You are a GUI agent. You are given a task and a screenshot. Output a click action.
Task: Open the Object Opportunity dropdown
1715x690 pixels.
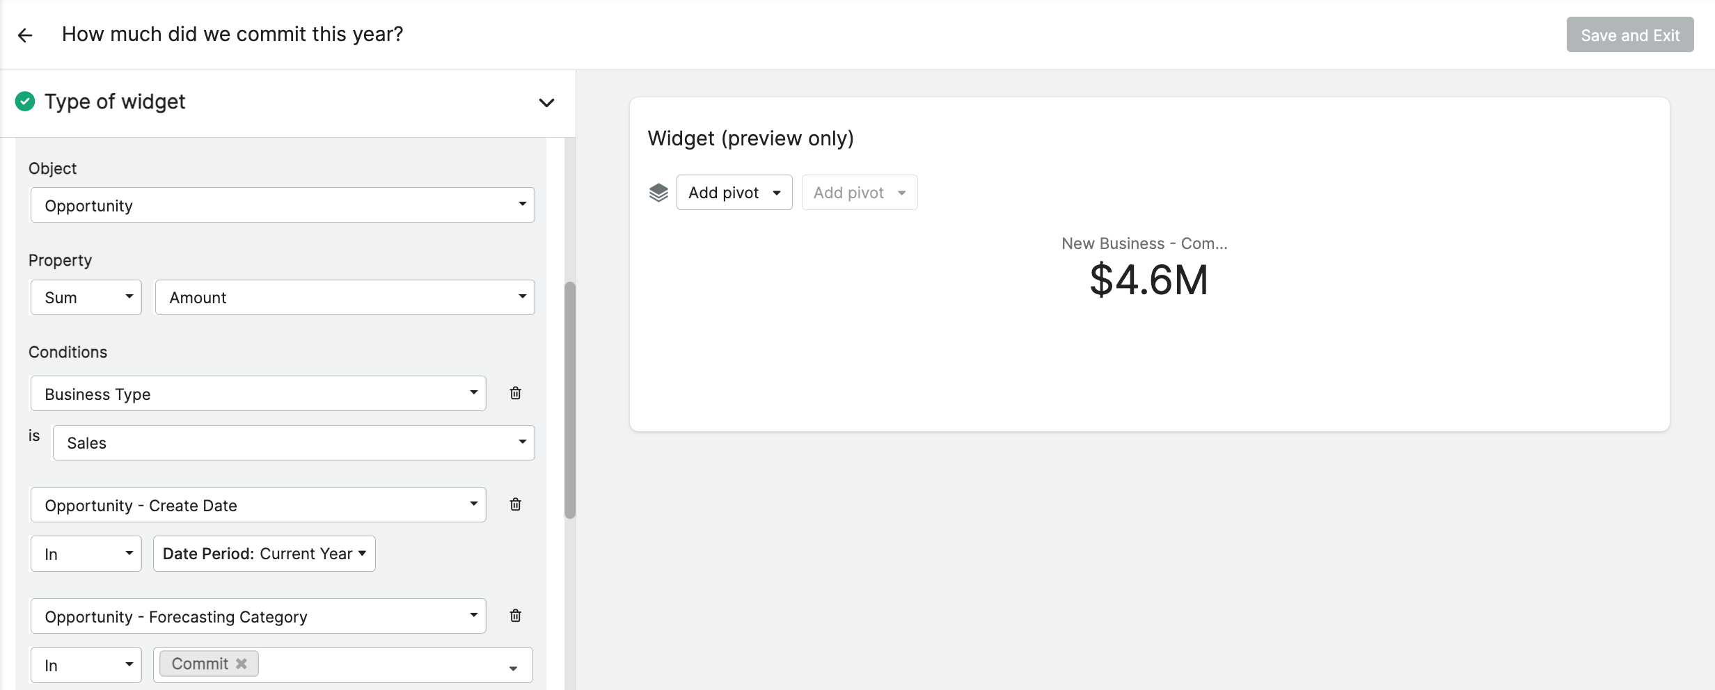(x=283, y=205)
